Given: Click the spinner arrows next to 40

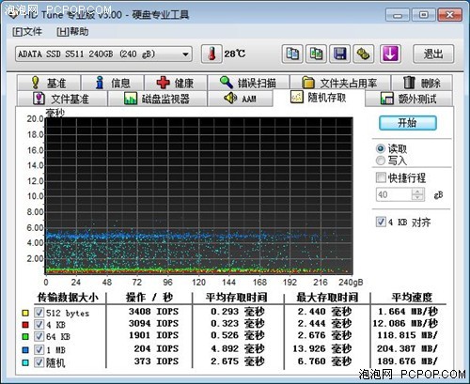Looking at the screenshot, I should [417, 194].
